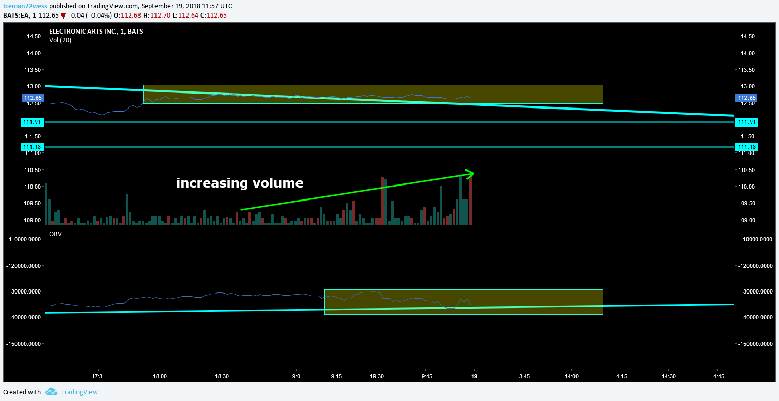
Task: Click 114.50 on the right price scale
Action: (747, 36)
